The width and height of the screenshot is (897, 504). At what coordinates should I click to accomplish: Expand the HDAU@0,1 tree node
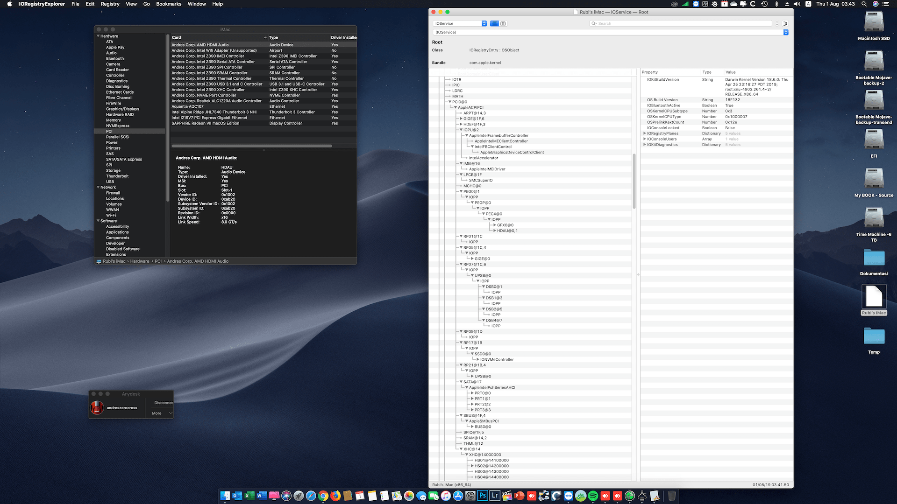[x=495, y=231]
